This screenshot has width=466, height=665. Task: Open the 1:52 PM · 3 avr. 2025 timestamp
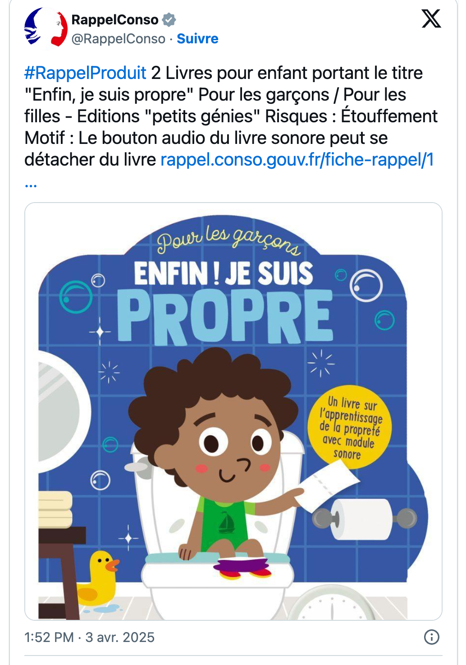point(89,637)
